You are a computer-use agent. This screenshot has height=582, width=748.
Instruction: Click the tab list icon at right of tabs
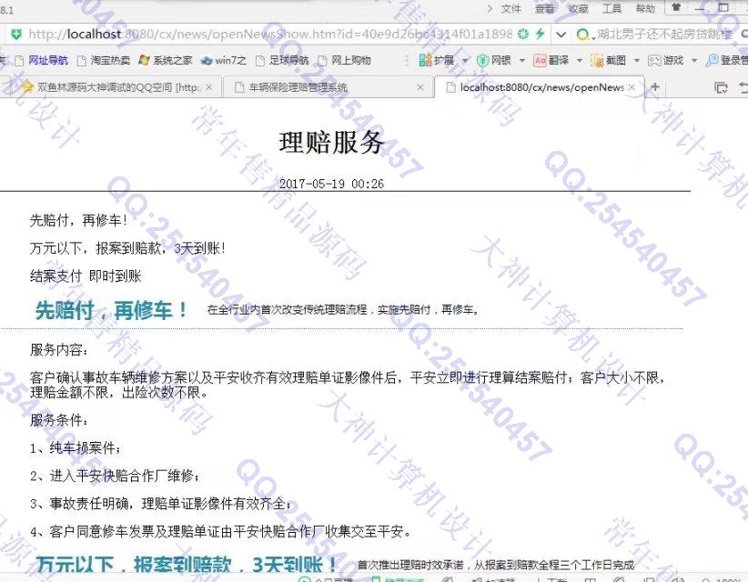click(x=721, y=87)
